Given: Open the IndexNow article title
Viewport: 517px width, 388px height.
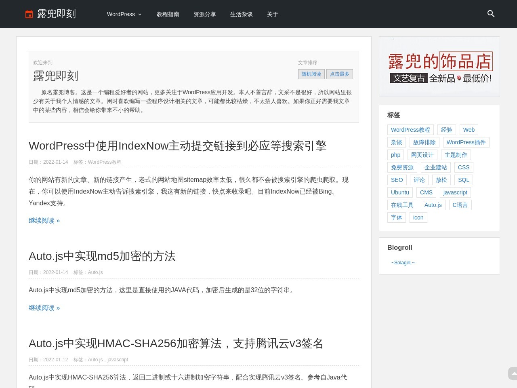Looking at the screenshot, I should pos(177,145).
